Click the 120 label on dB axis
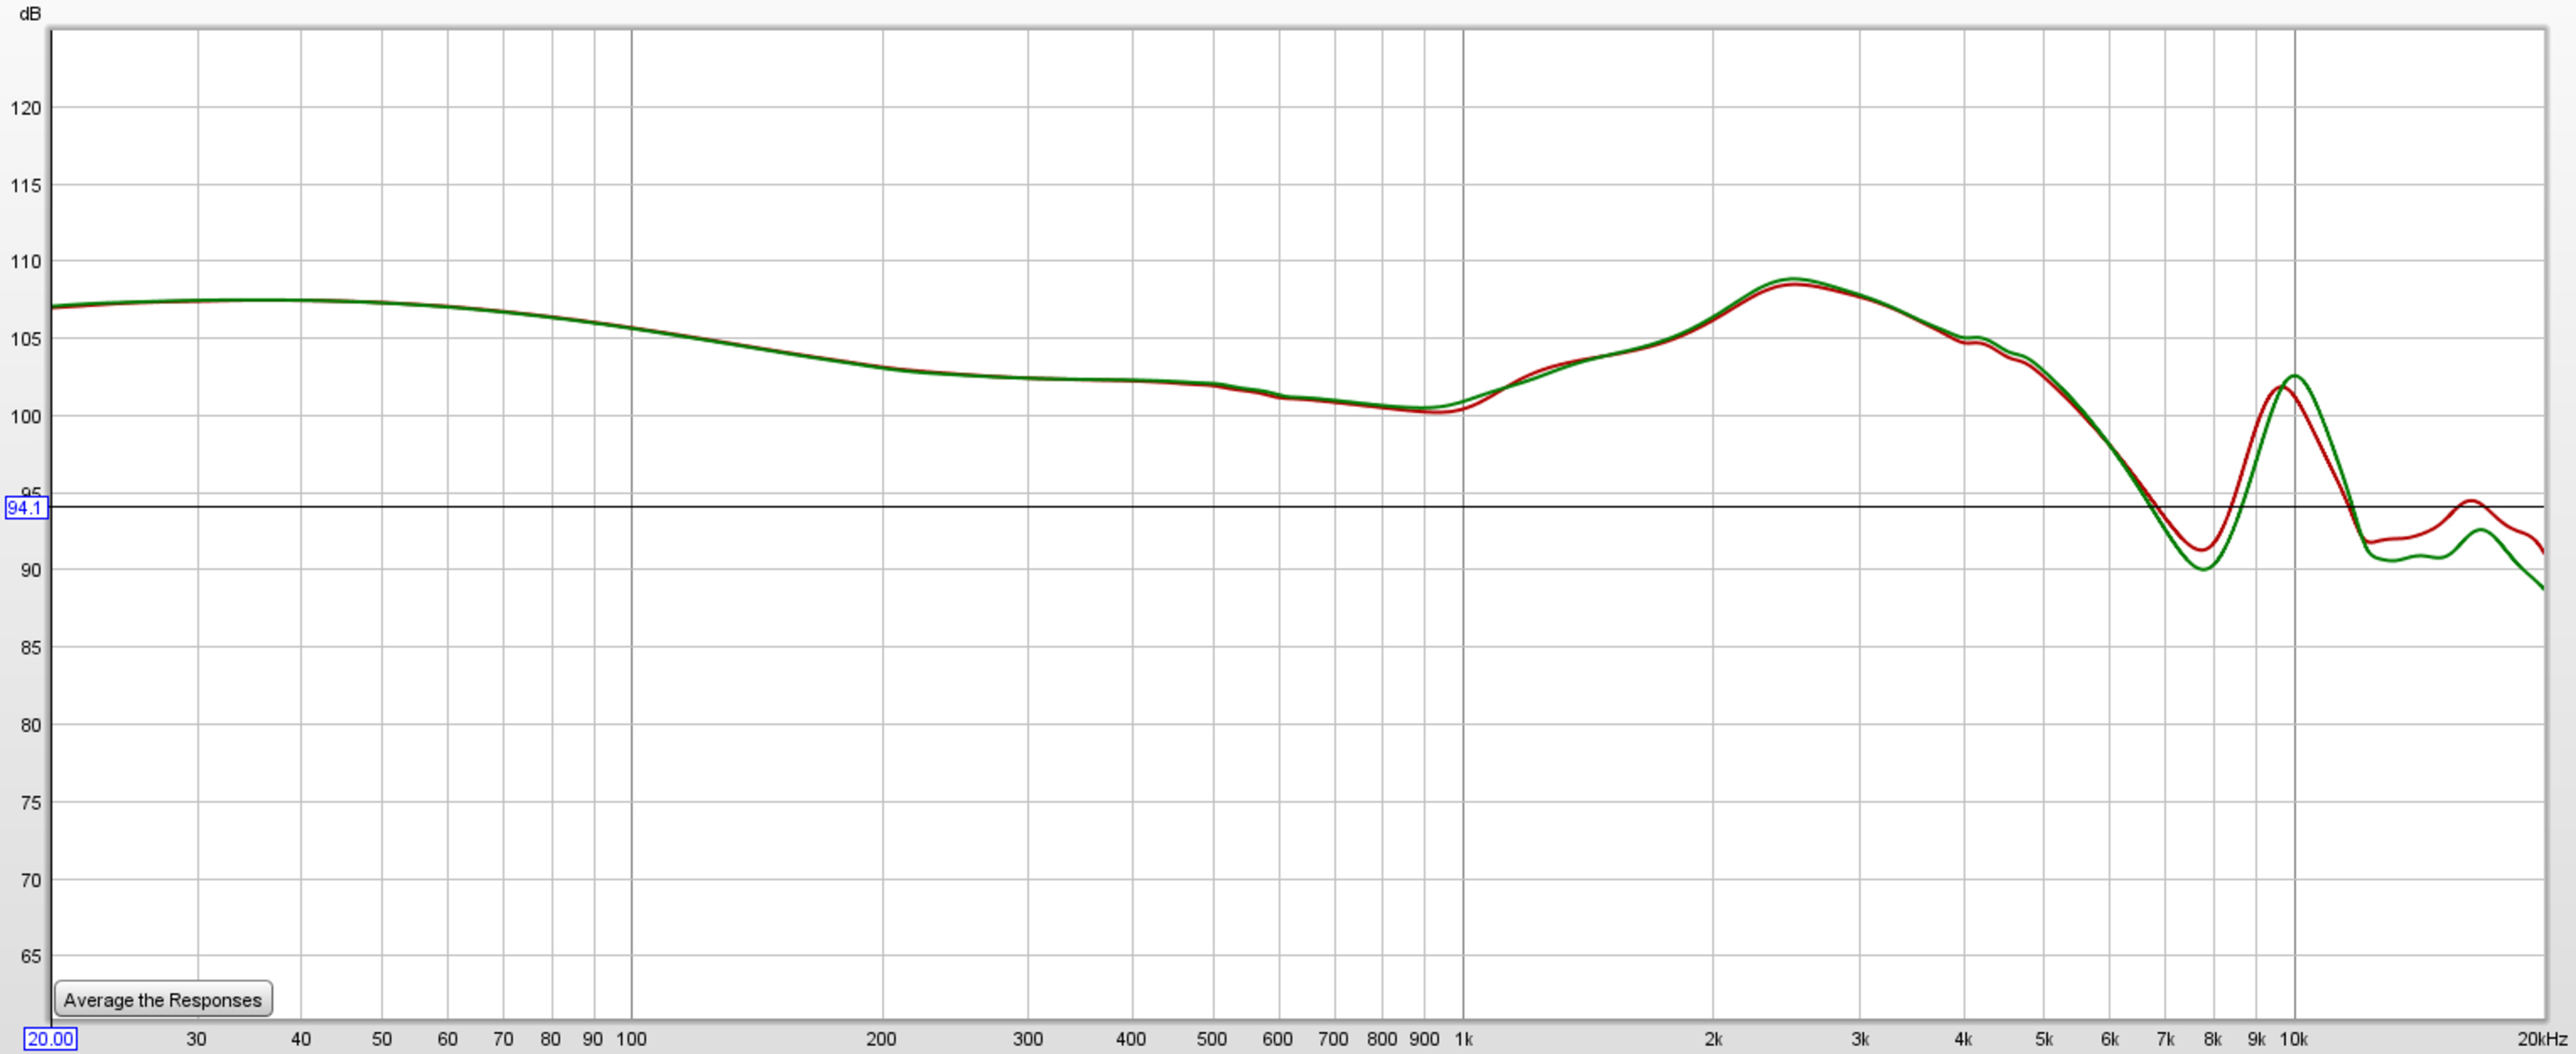 tap(26, 108)
